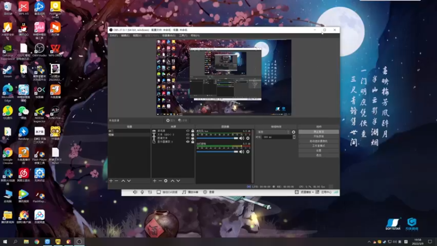Open the WPS Office desktop shortcut
The height and width of the screenshot is (246, 437).
click(x=55, y=50)
